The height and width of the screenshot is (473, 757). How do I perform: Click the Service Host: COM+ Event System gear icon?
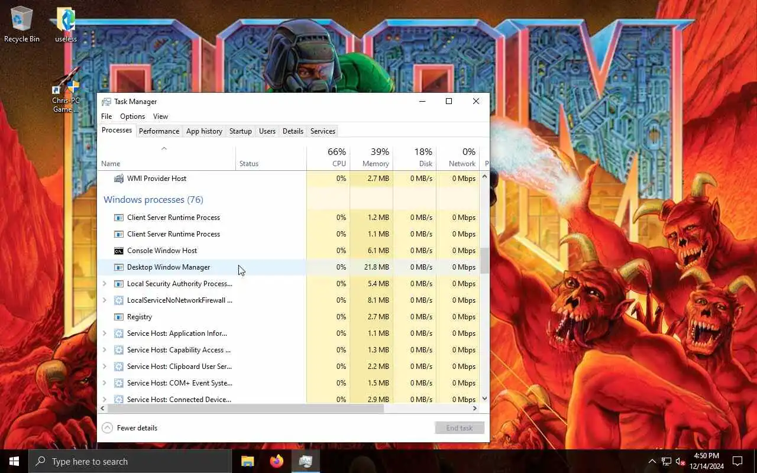click(x=118, y=383)
